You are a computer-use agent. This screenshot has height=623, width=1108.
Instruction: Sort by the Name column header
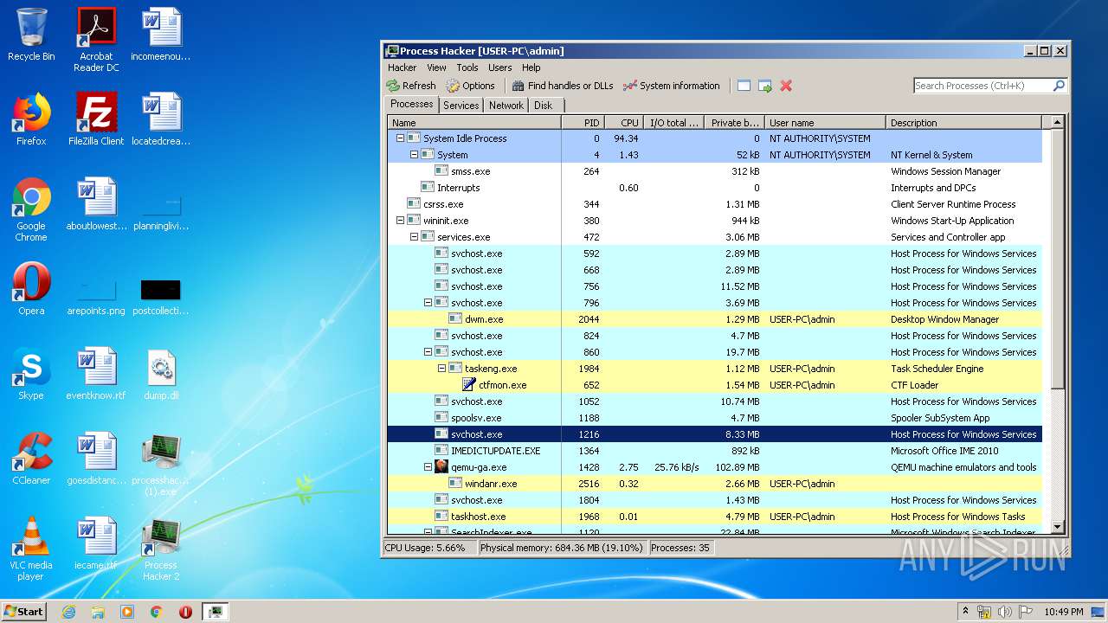click(x=473, y=123)
